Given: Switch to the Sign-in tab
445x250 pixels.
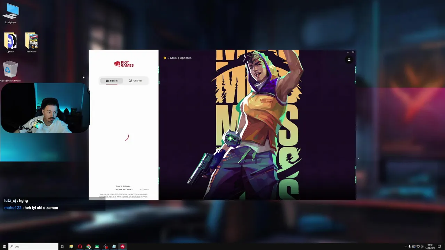Looking at the screenshot, I should click(112, 81).
